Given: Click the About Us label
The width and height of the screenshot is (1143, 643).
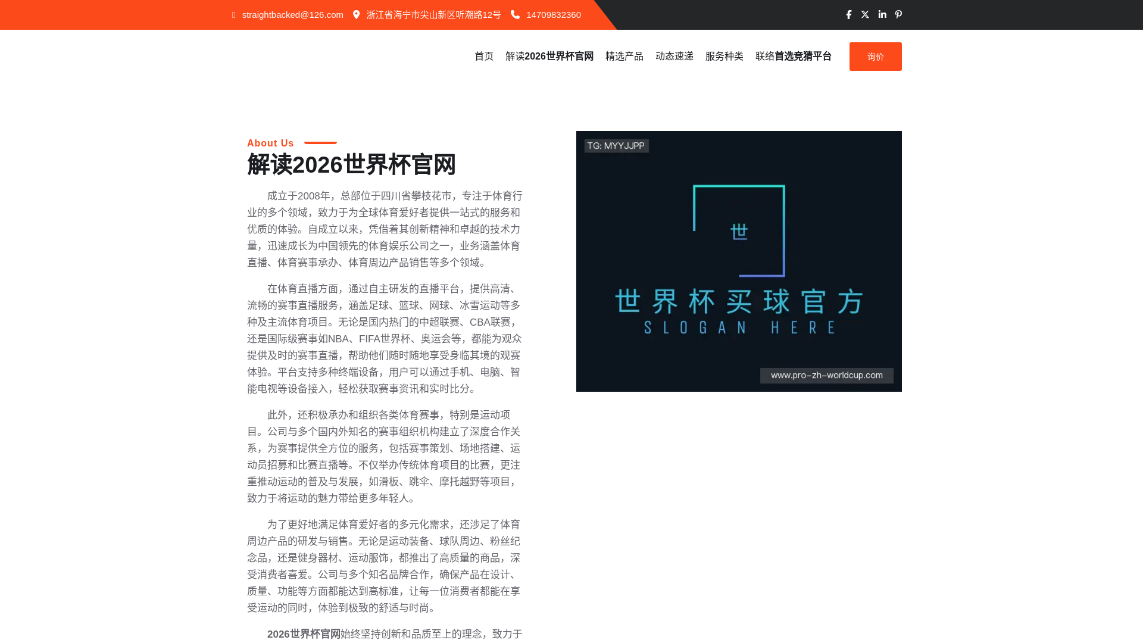Looking at the screenshot, I should [x=270, y=143].
